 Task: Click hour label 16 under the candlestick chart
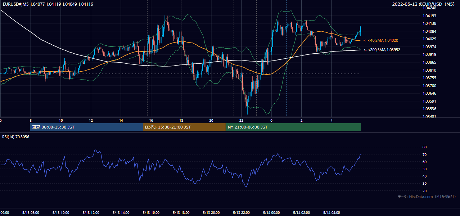coord(151,121)
